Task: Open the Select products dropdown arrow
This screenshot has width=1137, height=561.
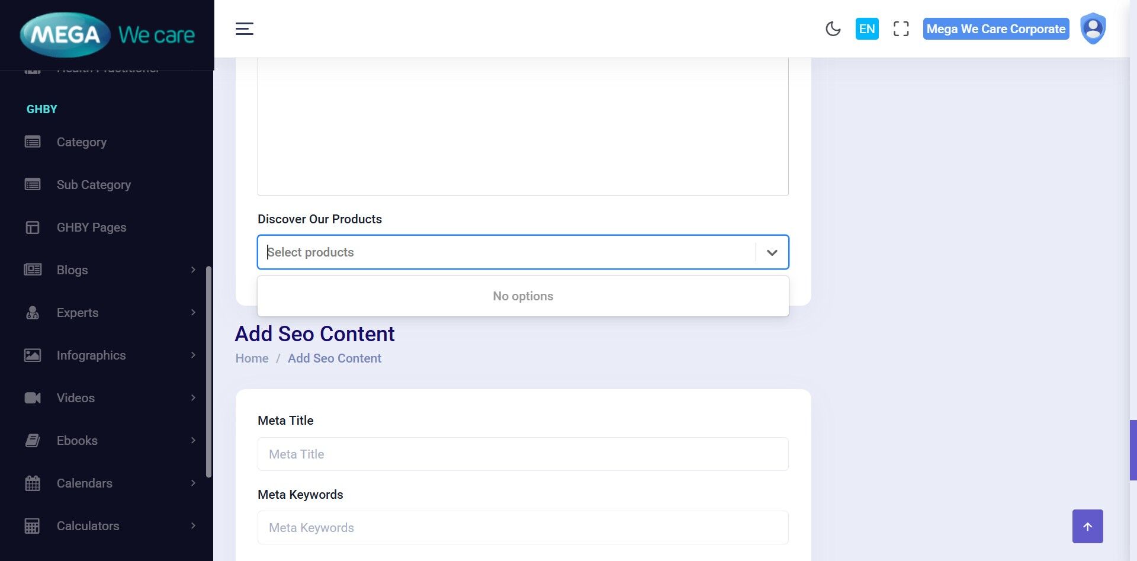Action: 772,252
